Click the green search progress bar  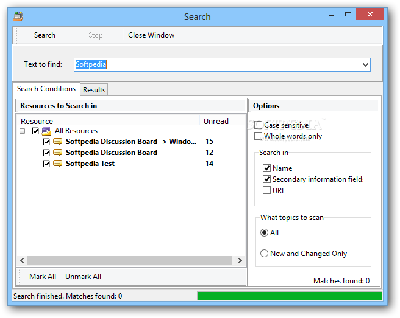click(289, 296)
